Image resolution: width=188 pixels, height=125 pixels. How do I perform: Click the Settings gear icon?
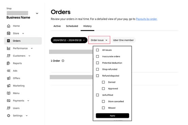coord(9,115)
